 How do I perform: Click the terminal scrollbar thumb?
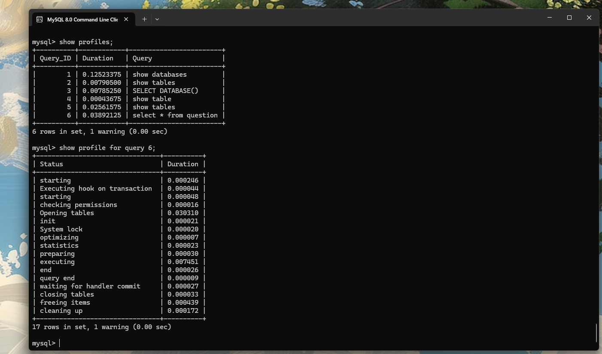click(596, 333)
